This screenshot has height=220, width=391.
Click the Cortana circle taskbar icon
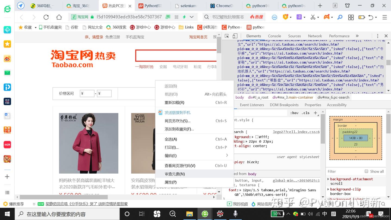coord(127,214)
